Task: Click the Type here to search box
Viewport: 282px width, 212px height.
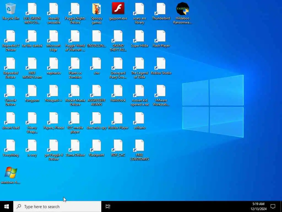Action: point(57,206)
